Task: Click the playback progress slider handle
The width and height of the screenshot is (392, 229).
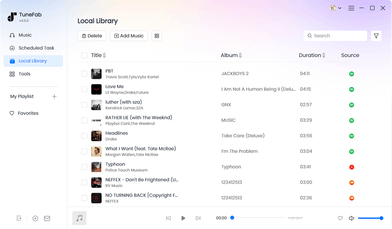Action: click(232, 218)
